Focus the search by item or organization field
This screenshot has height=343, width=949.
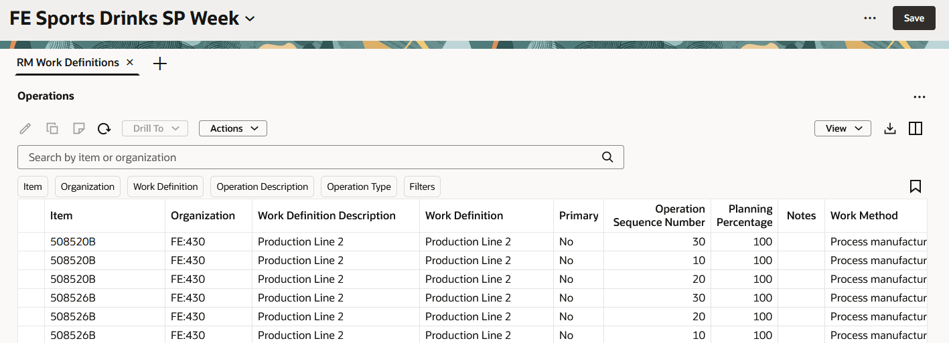coord(308,157)
